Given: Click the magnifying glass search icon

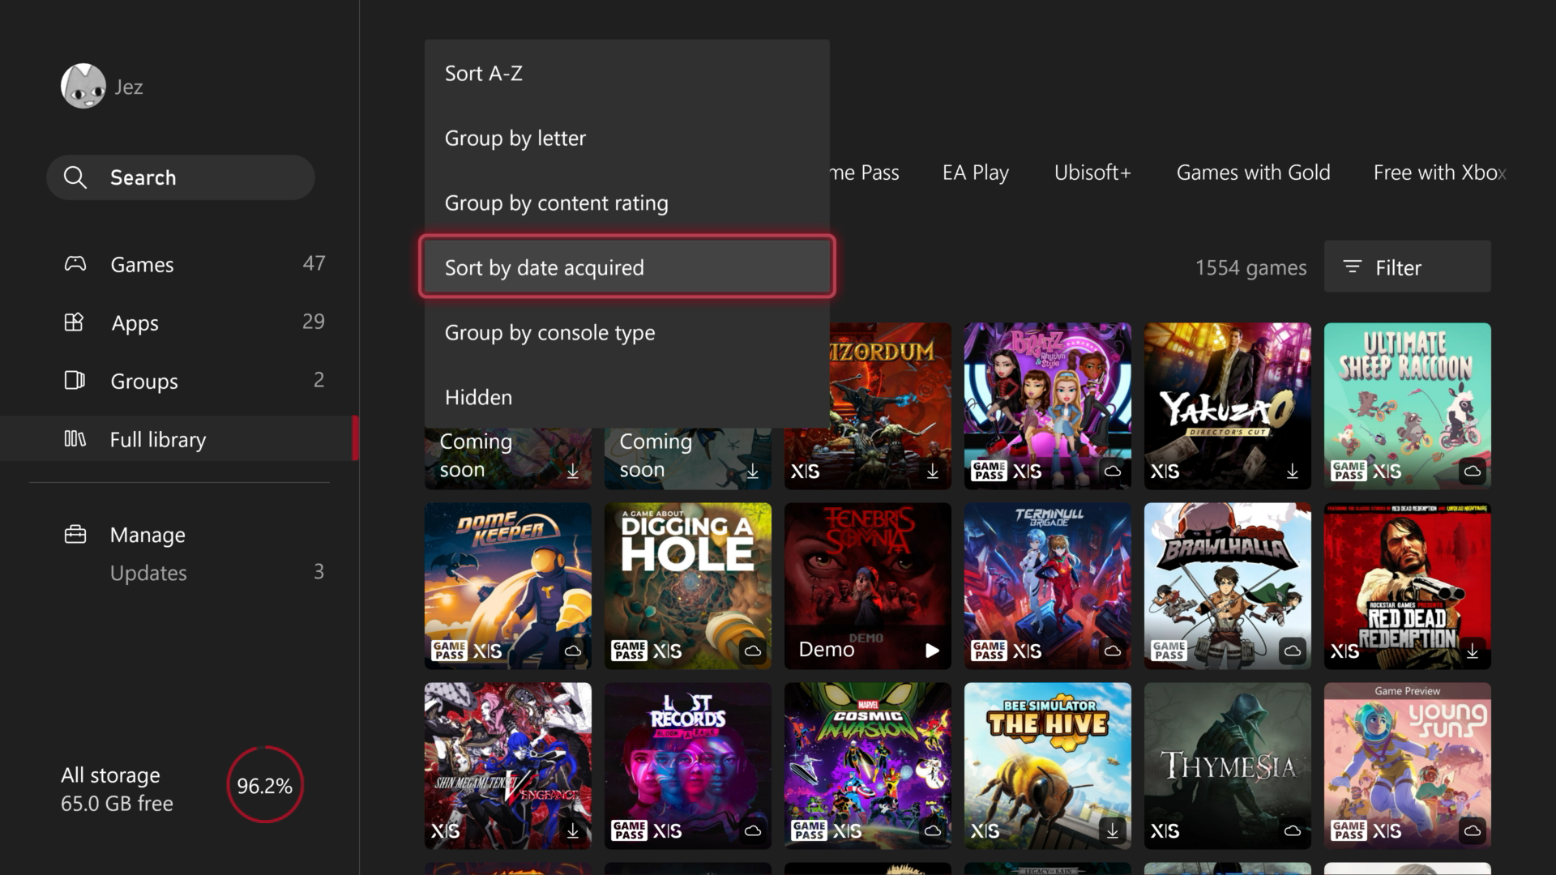Looking at the screenshot, I should pyautogui.click(x=75, y=177).
